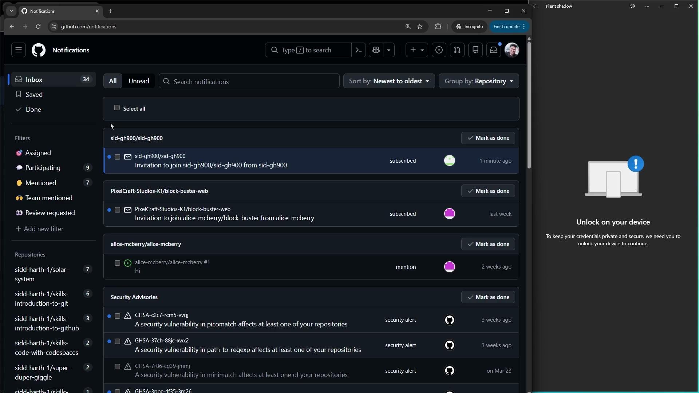Open the sid-gh900 invitation notification
Viewport: 699px width, 393px height.
click(x=211, y=165)
